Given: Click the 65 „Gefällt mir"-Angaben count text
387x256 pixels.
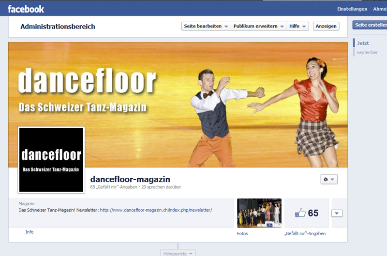Looking at the screenshot, I should [x=114, y=187].
